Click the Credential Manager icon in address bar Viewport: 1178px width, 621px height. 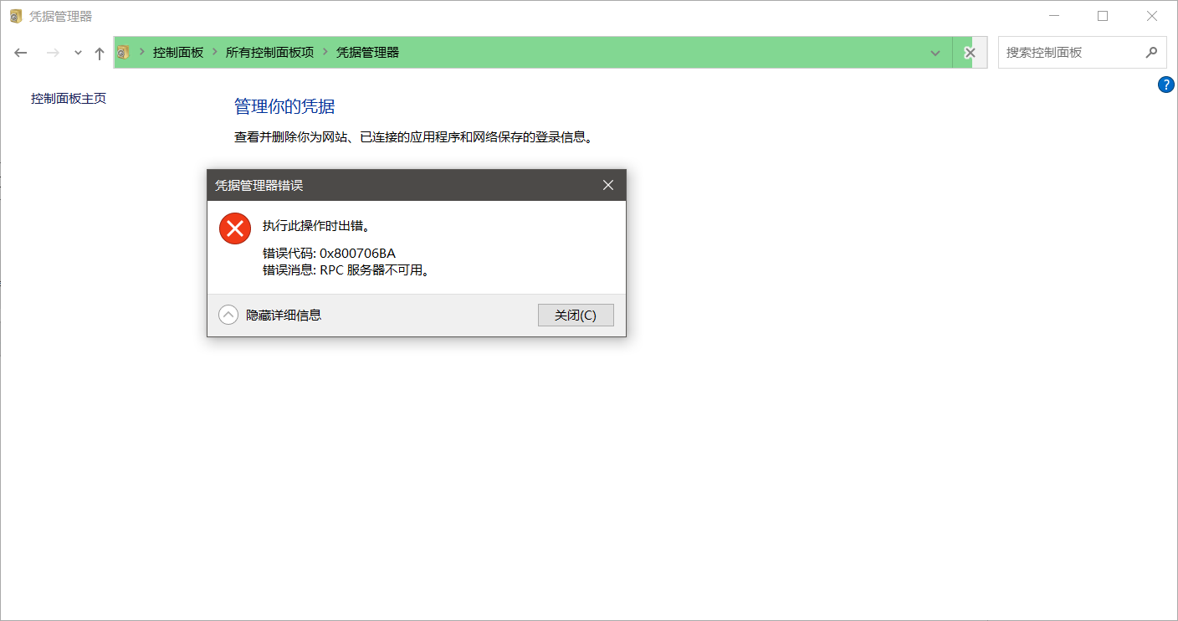click(122, 52)
